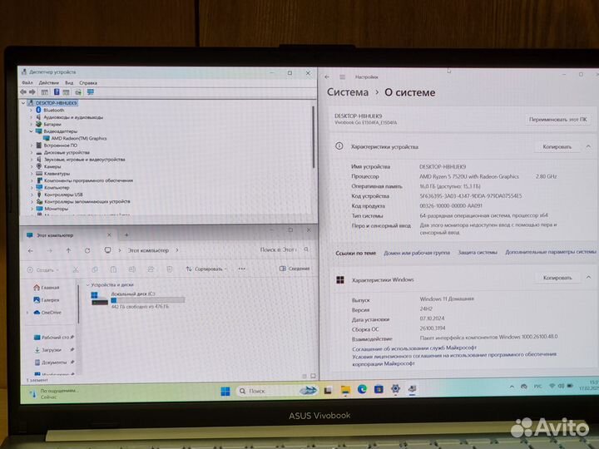Viewport: 599px width, 449px height.
Task: Collapse Устройства и диски group
Action: pyautogui.click(x=88, y=285)
